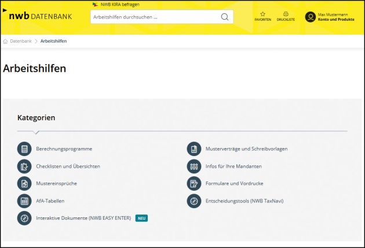Viewport: 365px width, 248px height.
Task: Open the Druckliste printer icon
Action: pyautogui.click(x=286, y=14)
